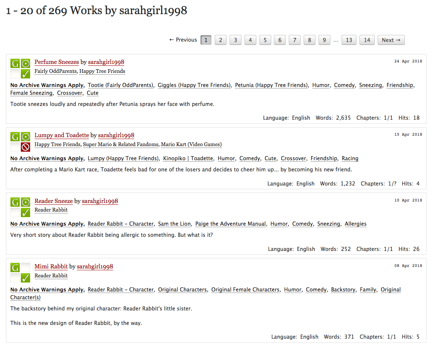Click the '24 Apr 2018' date text
432x345 pixels.
pyautogui.click(x=408, y=61)
